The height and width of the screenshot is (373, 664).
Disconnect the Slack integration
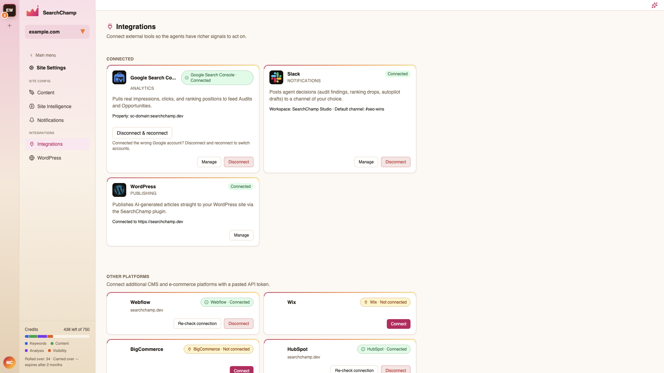coord(396,162)
